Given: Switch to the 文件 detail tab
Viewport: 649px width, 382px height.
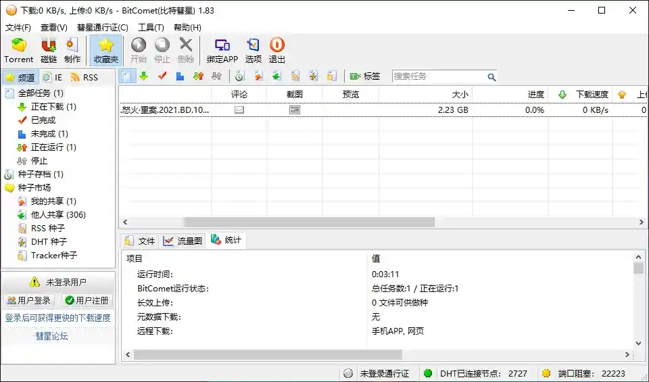Looking at the screenshot, I should coord(140,241).
